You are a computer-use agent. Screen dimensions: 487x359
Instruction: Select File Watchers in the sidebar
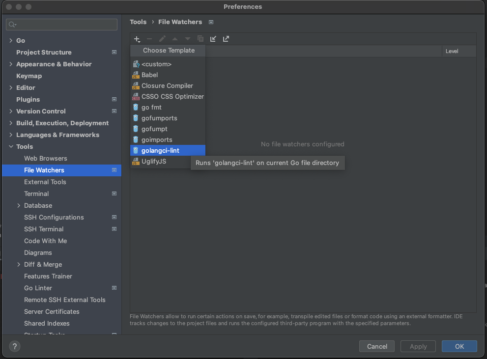pos(62,170)
